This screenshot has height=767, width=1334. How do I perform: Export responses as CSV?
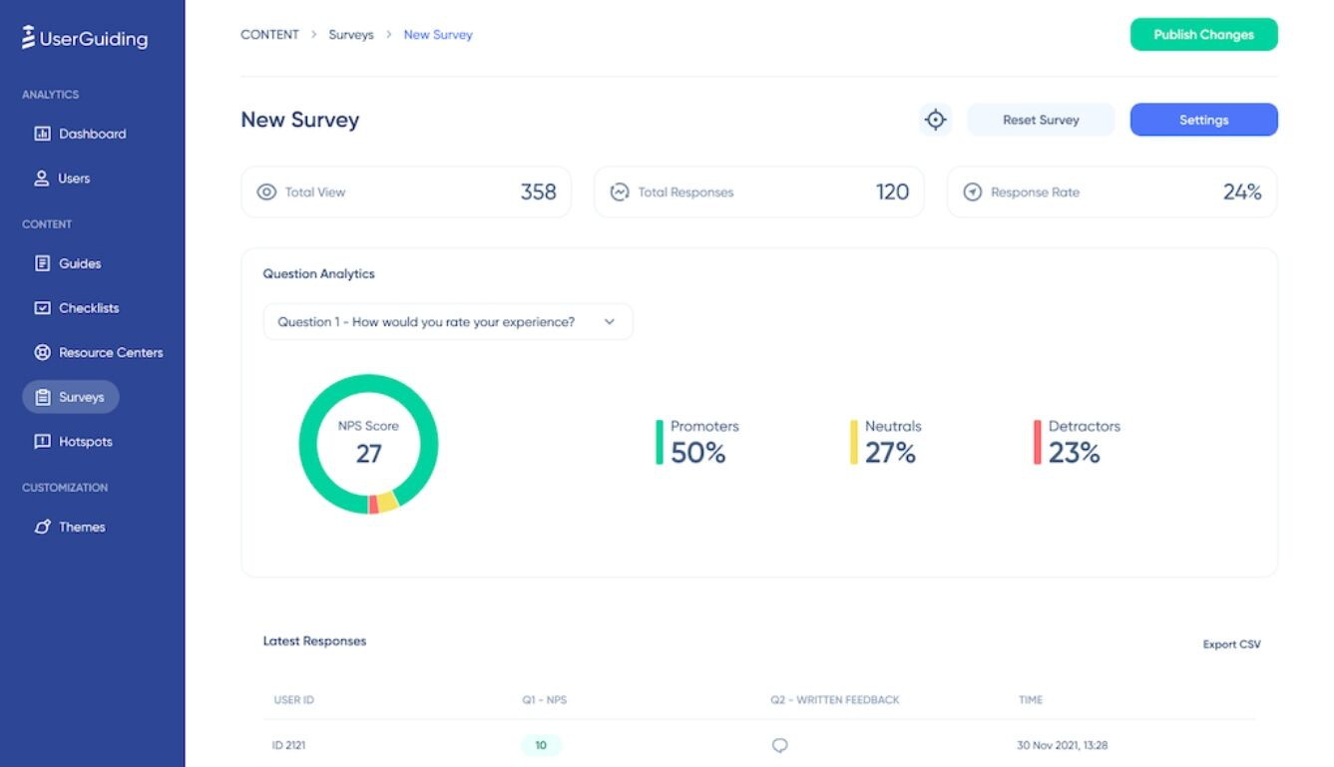coord(1231,644)
